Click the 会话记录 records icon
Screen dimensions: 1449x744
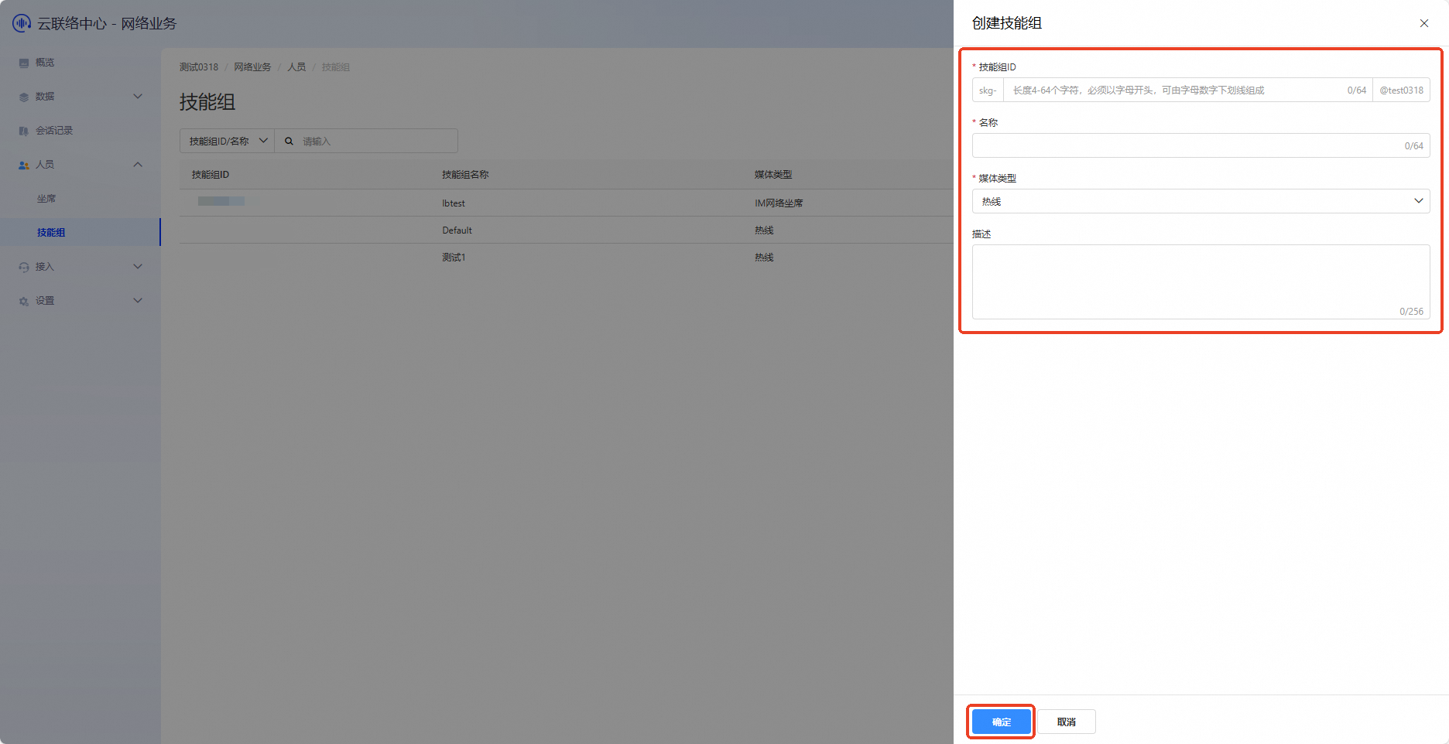click(24, 131)
